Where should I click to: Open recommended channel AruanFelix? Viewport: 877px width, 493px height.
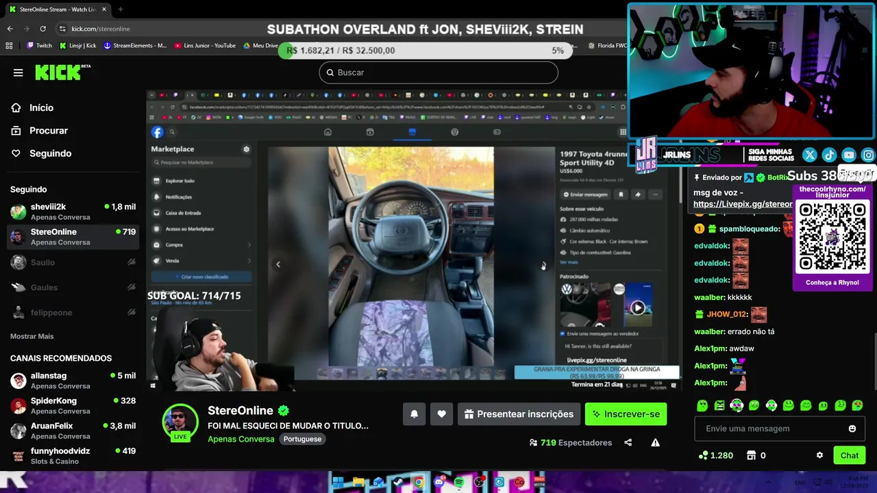[x=73, y=431]
